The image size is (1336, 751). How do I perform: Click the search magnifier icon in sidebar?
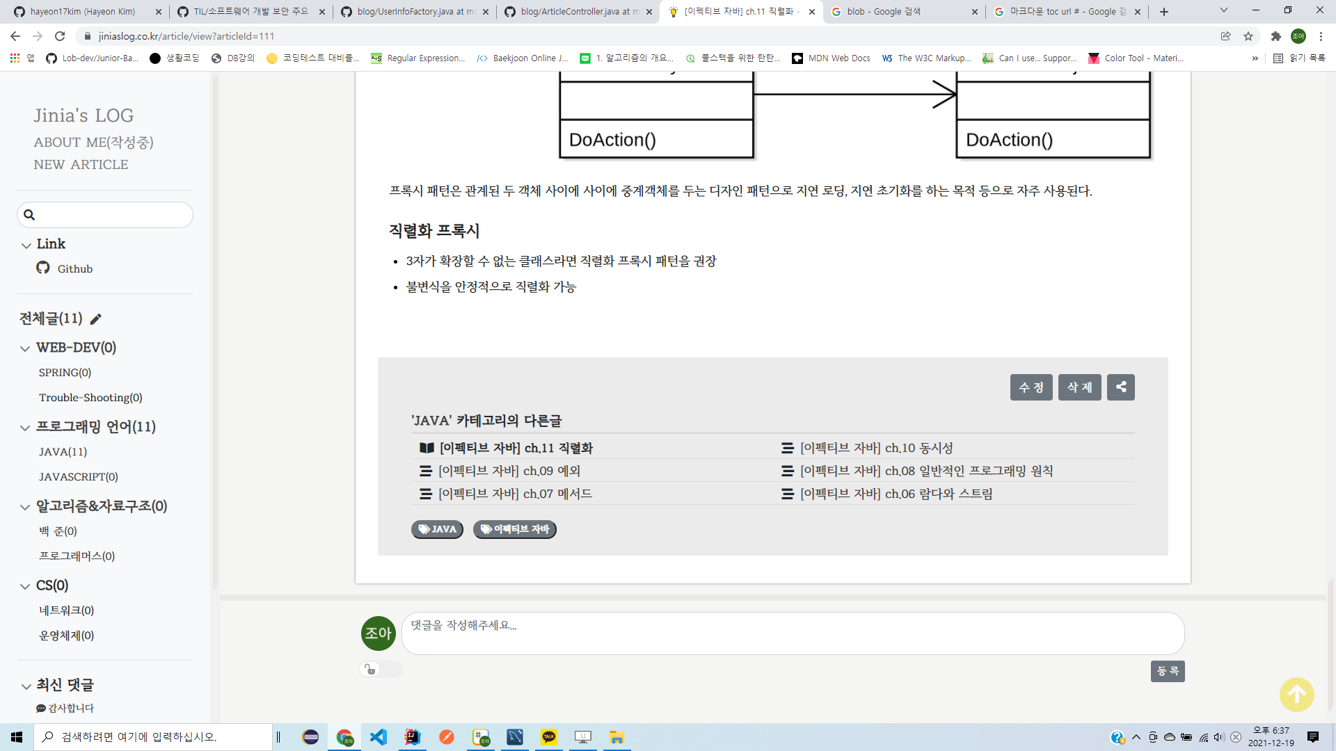(x=29, y=215)
